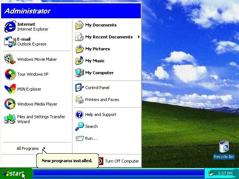The height and width of the screenshot is (179, 239).
Task: Launch Windows Movie Maker via film reel icon
Action: pyautogui.click(x=10, y=59)
